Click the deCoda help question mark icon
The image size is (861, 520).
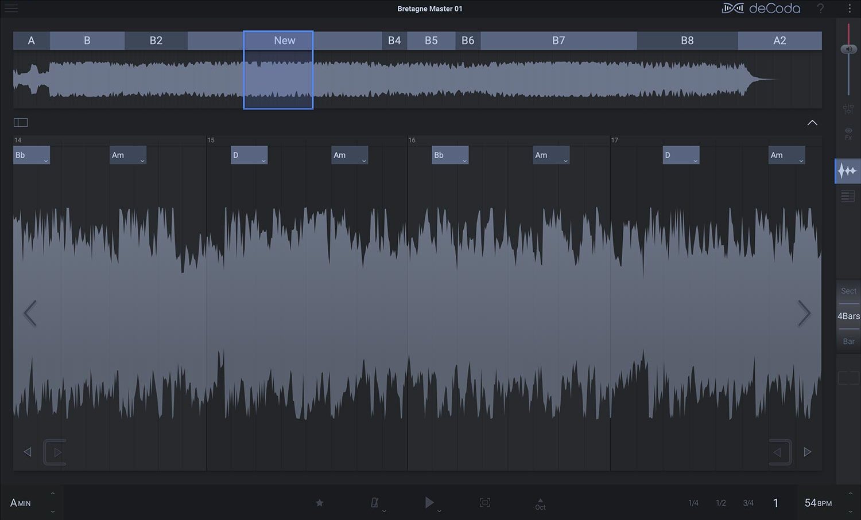821,9
